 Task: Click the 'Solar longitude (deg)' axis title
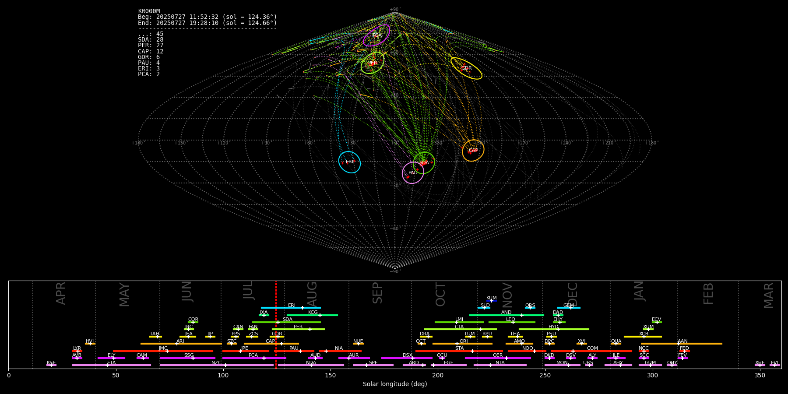[x=395, y=384]
